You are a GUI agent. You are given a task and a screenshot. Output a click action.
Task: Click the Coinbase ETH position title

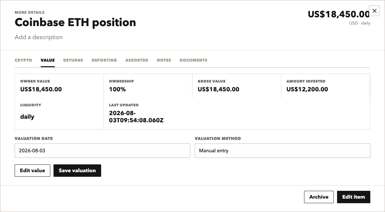(x=75, y=22)
